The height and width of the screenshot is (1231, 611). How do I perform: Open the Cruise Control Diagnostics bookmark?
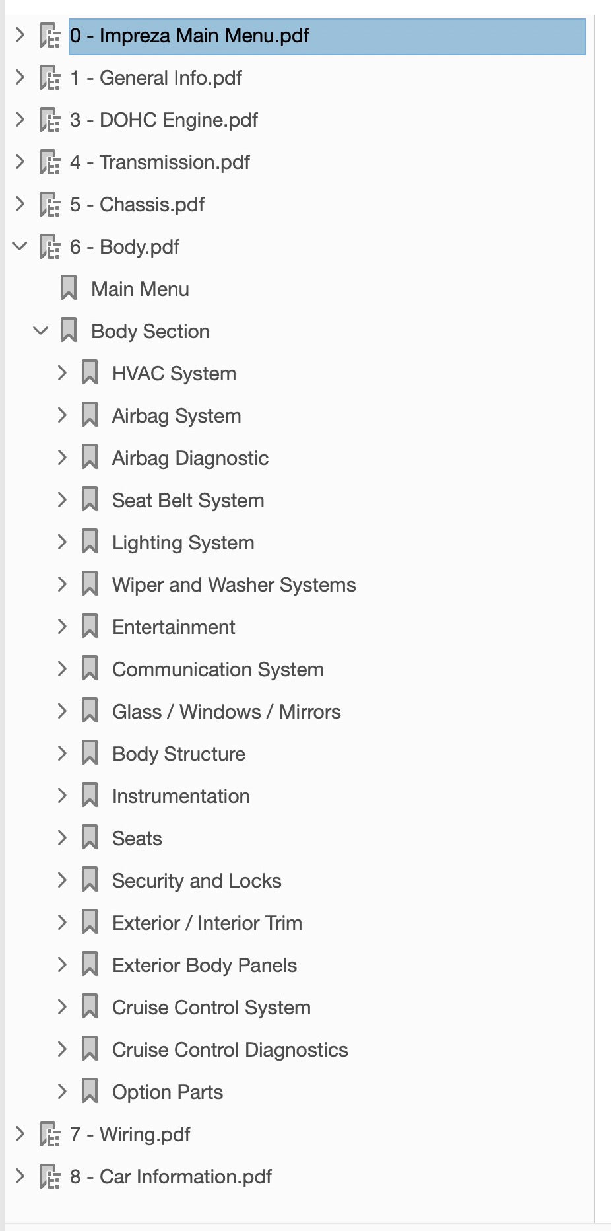click(x=230, y=1050)
